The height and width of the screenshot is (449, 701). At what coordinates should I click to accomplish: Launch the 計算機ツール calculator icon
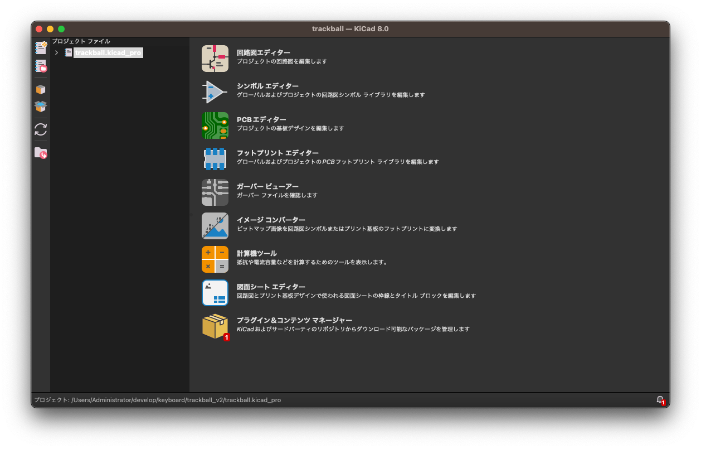coord(215,259)
